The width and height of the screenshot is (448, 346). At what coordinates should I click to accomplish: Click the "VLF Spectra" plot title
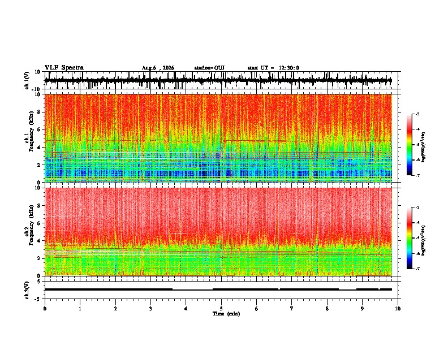[64, 68]
